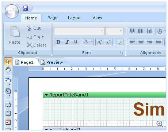This screenshot has height=132, width=168.
Task: Toggle Italic font style
Action: pos(67,42)
